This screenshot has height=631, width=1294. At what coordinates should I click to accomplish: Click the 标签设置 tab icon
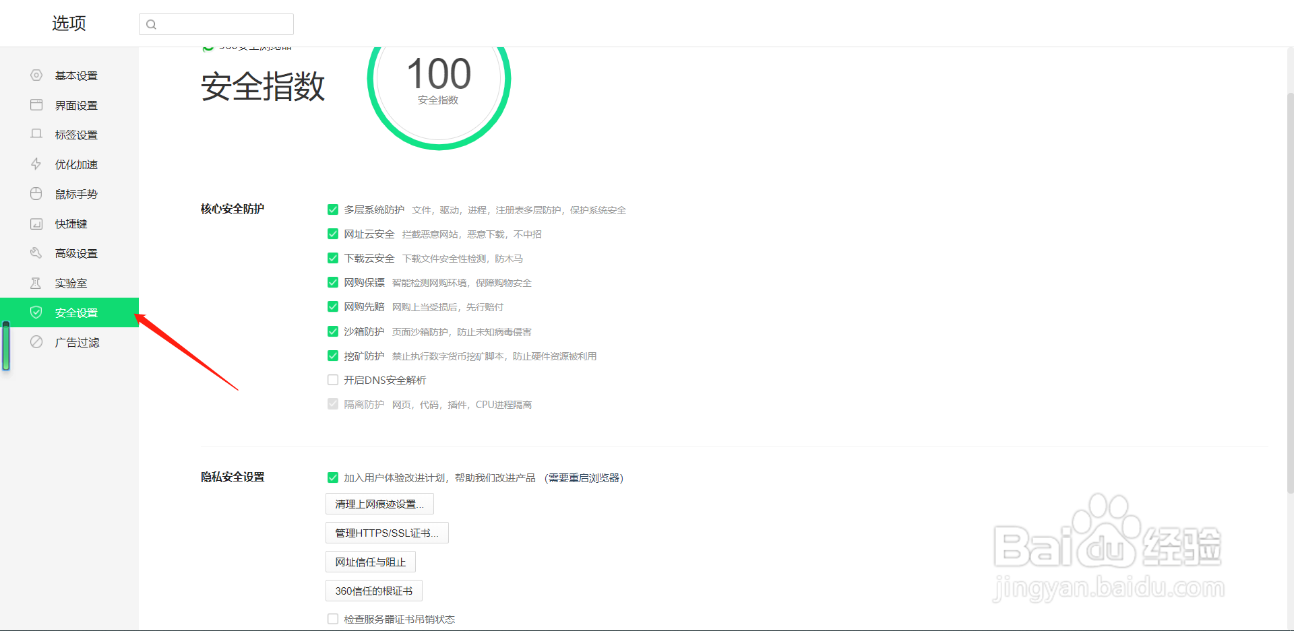click(36, 134)
